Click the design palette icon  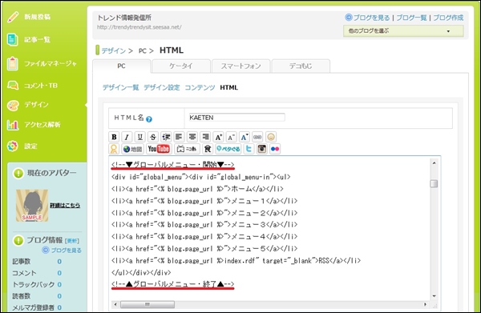(x=13, y=106)
